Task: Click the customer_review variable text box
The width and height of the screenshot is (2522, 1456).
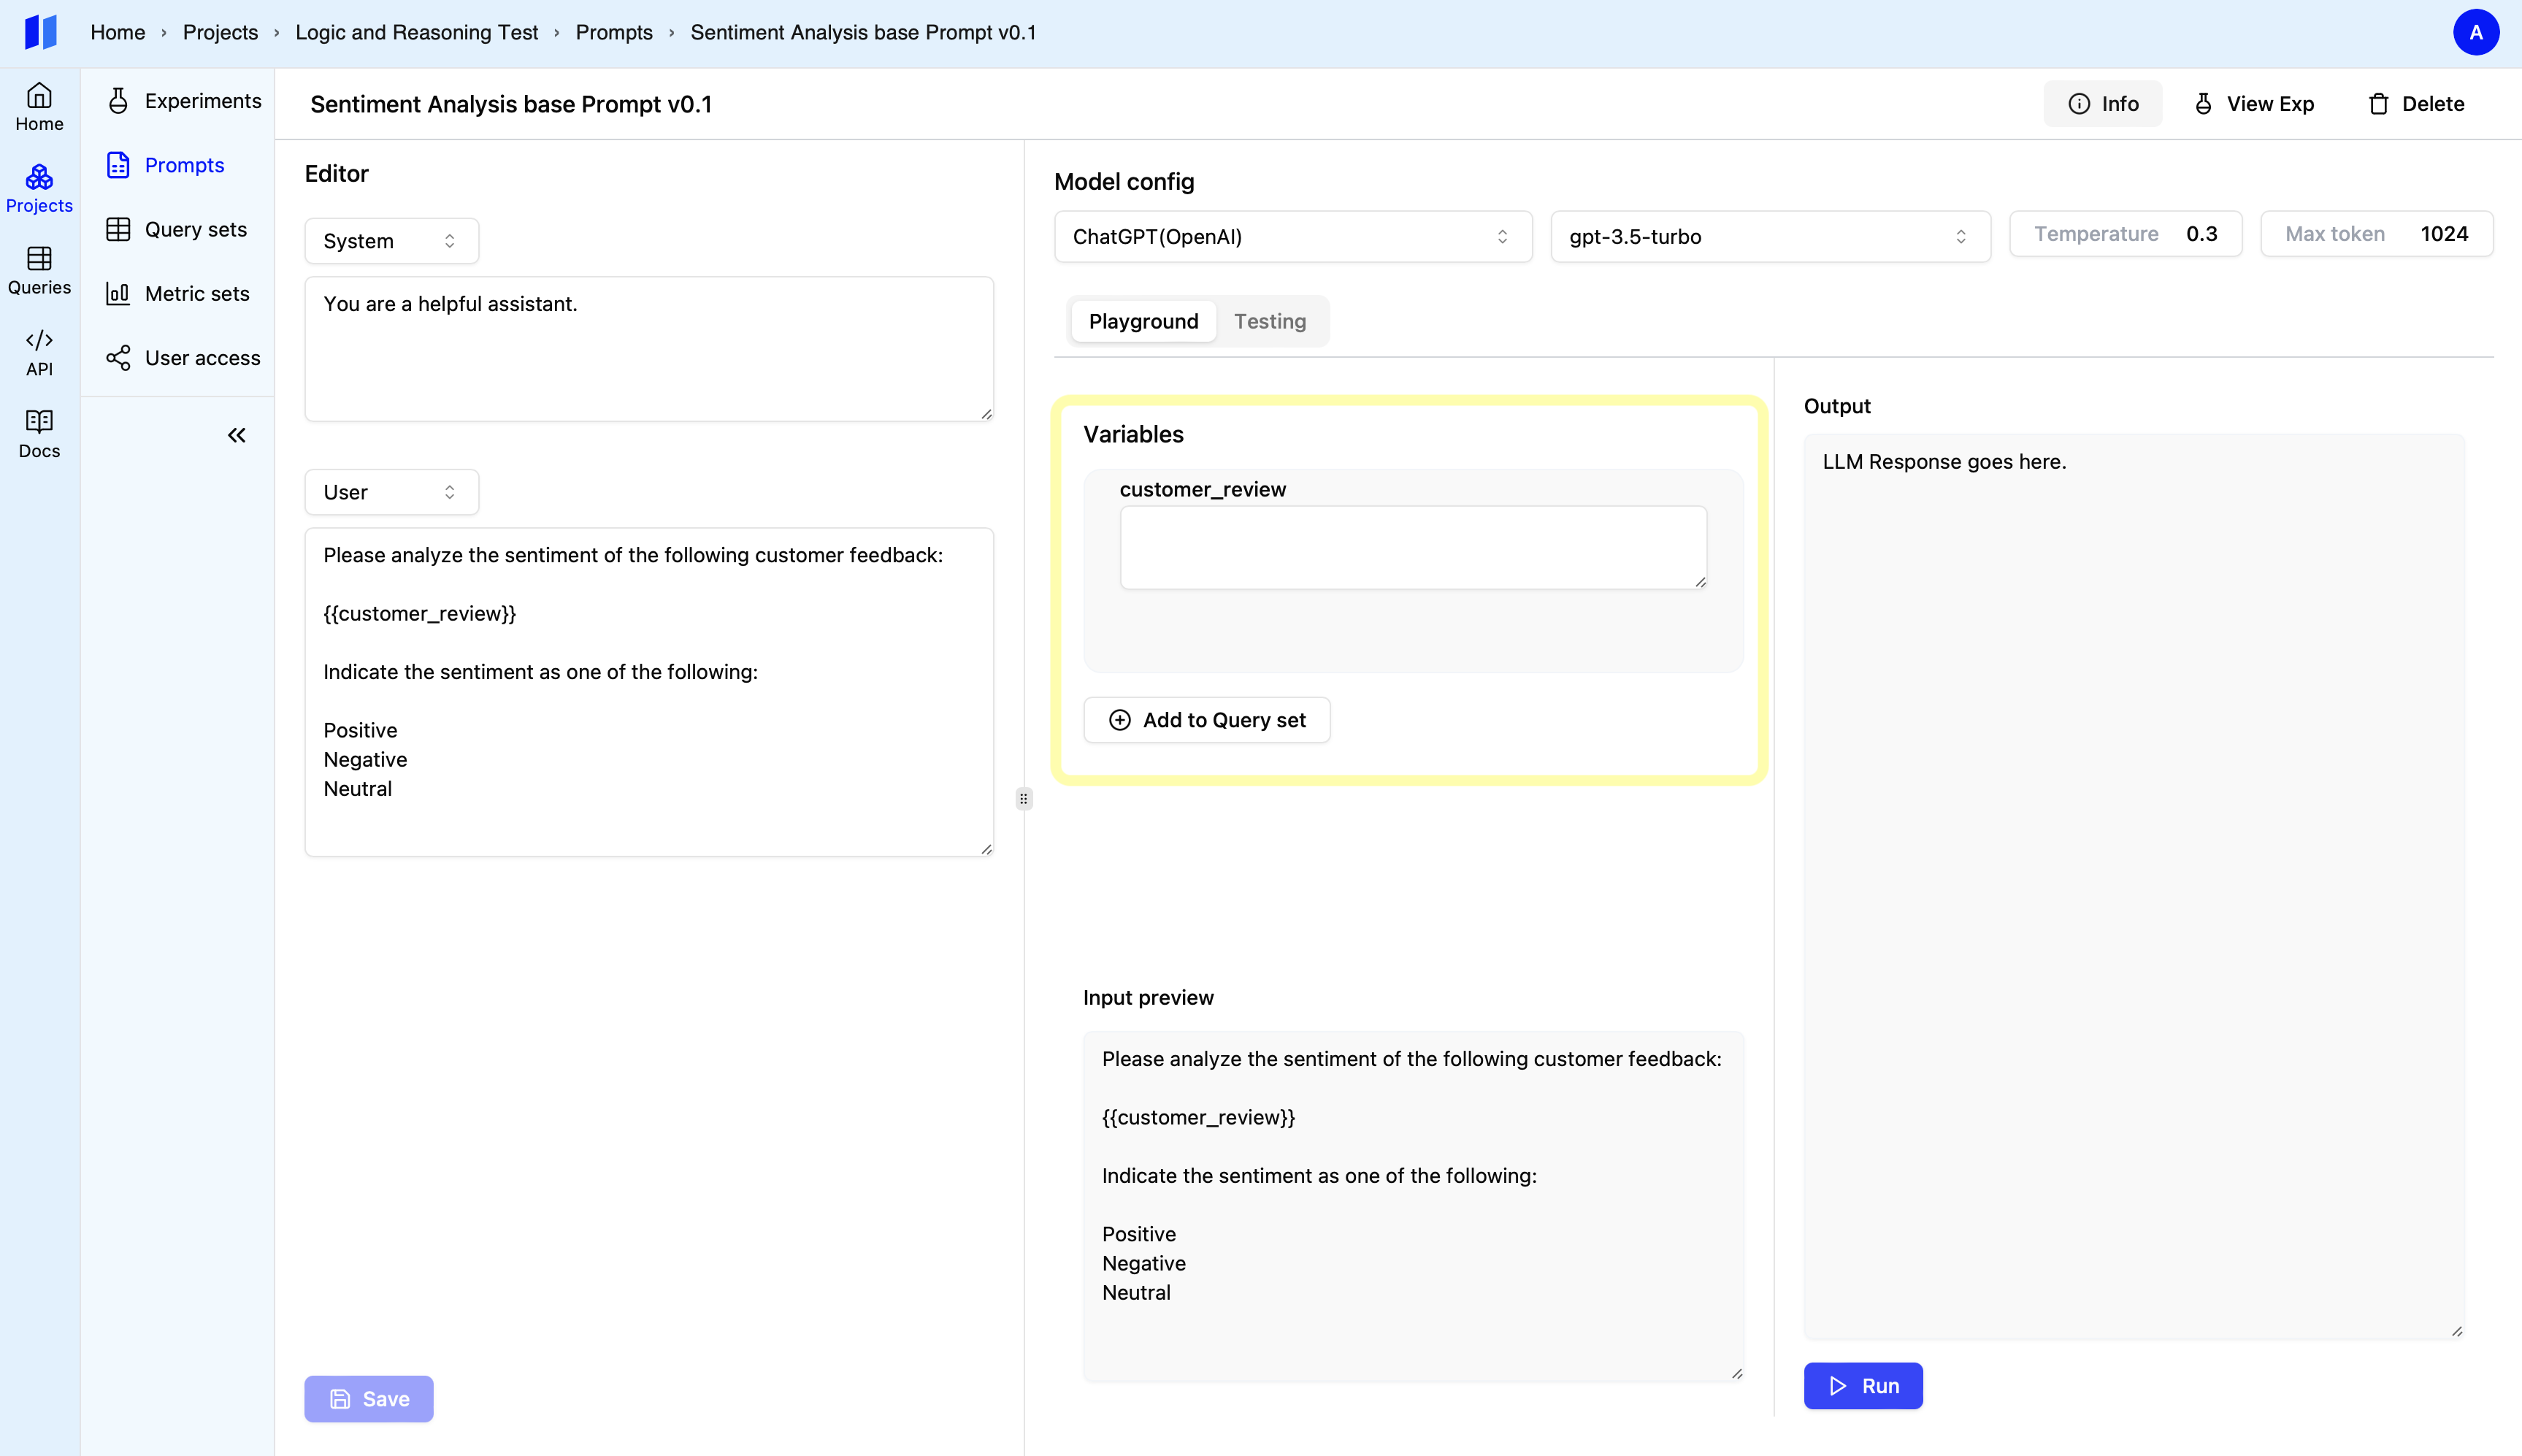Action: 1412,547
